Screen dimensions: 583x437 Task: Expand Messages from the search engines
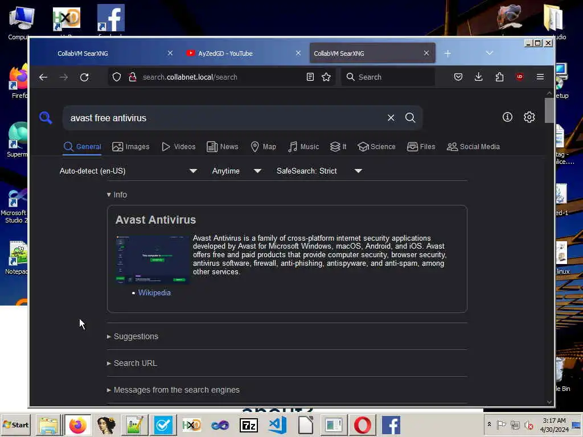[x=173, y=390]
